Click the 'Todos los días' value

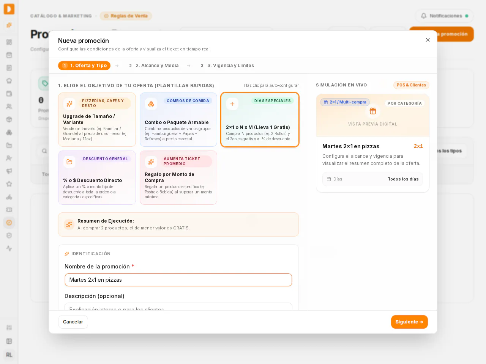point(403,179)
